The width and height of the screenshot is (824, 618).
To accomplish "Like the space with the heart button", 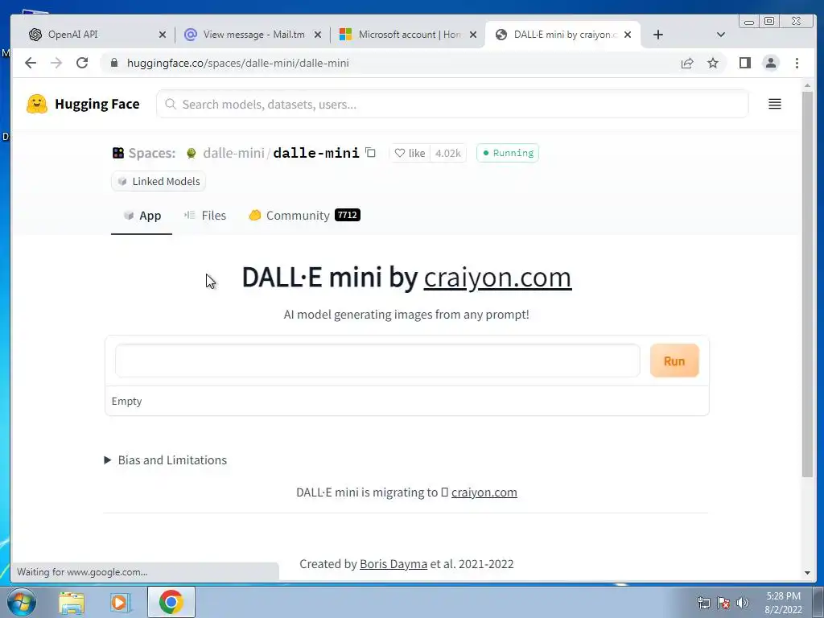I will click(410, 153).
